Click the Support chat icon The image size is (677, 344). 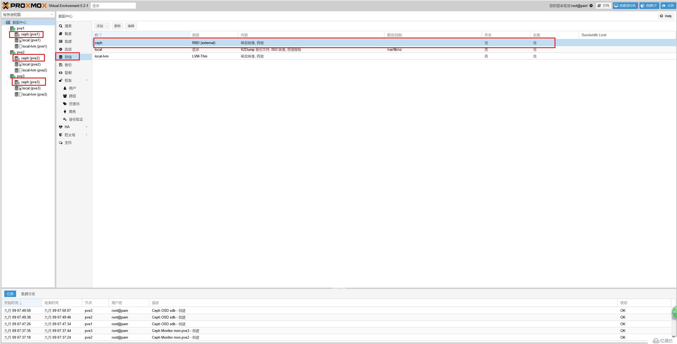[61, 143]
